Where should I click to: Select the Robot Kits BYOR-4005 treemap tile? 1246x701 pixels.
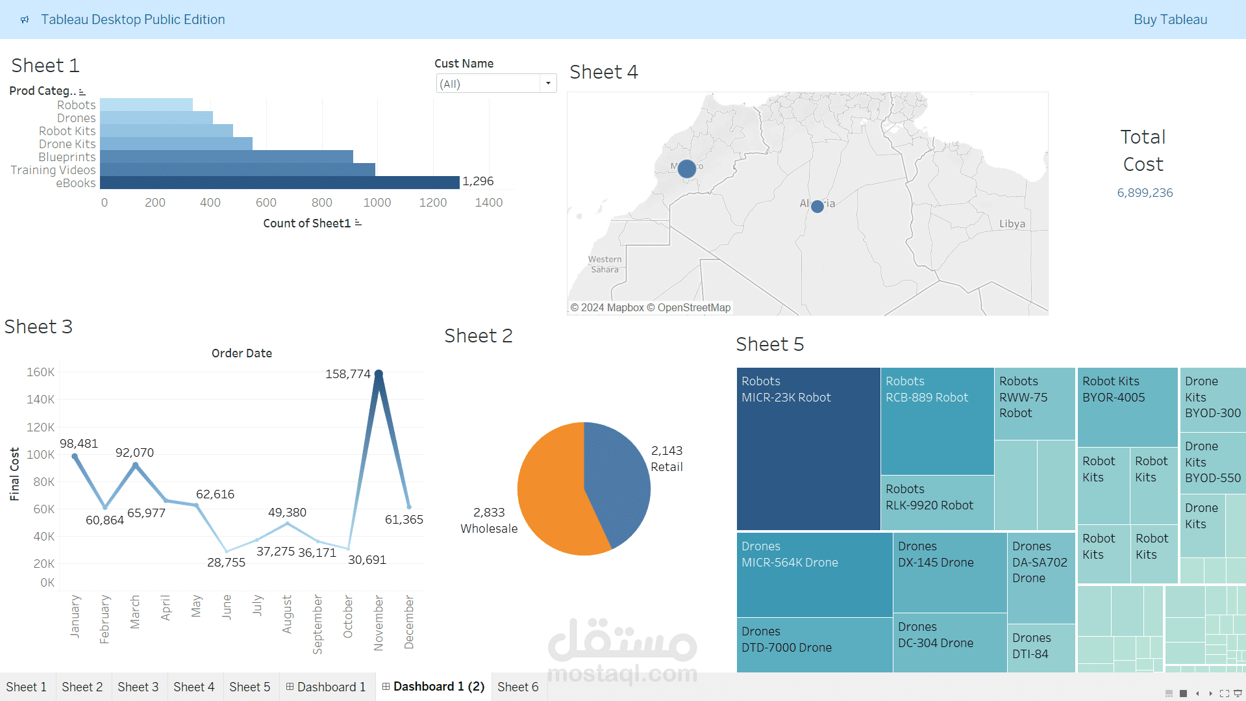[1128, 407]
